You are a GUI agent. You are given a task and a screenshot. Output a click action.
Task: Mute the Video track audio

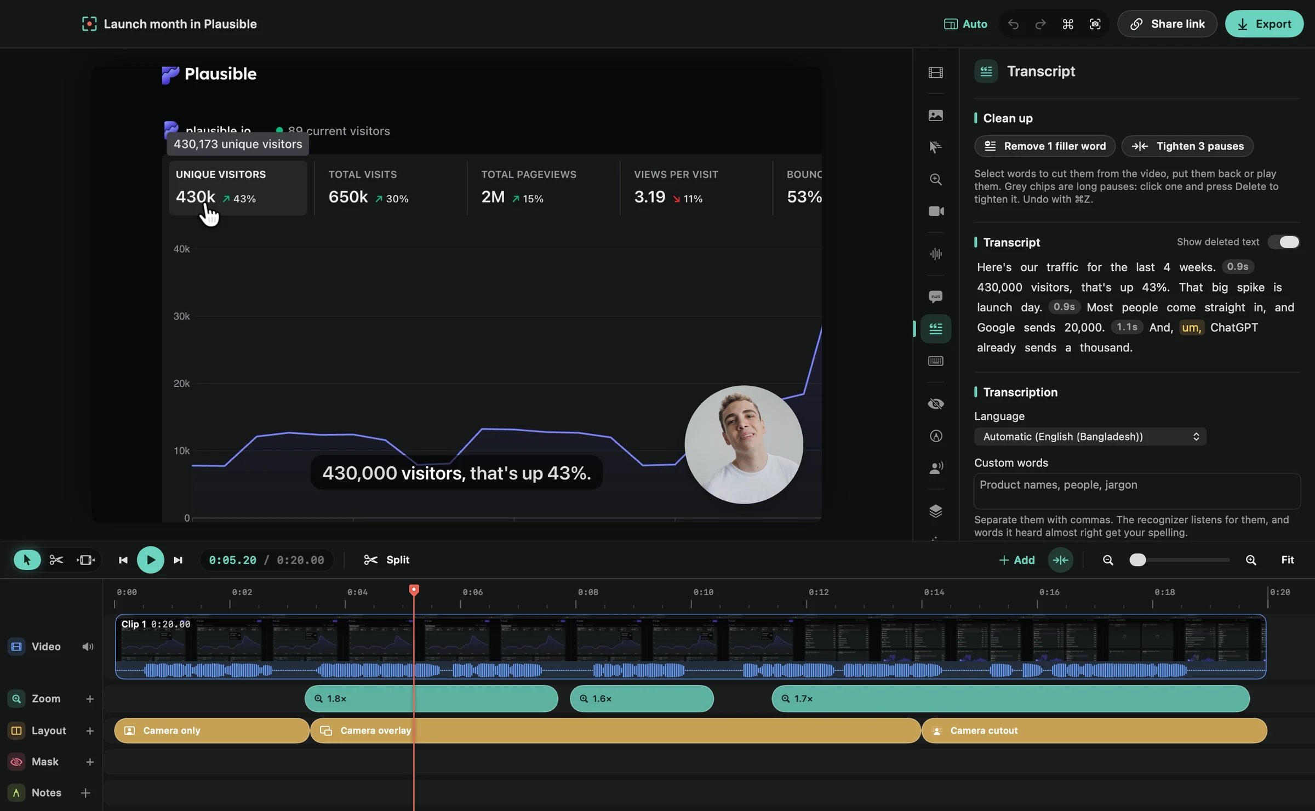[x=88, y=647]
